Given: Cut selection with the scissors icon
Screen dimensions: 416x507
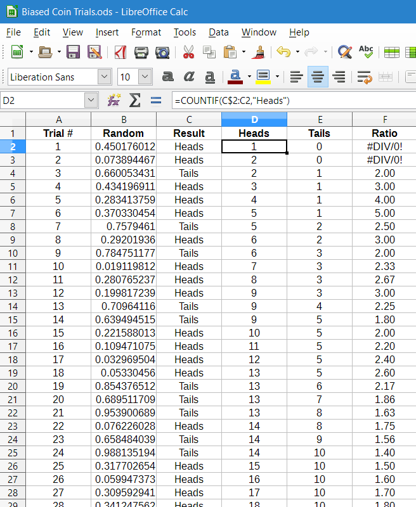Looking at the screenshot, I should pyautogui.click(x=188, y=52).
